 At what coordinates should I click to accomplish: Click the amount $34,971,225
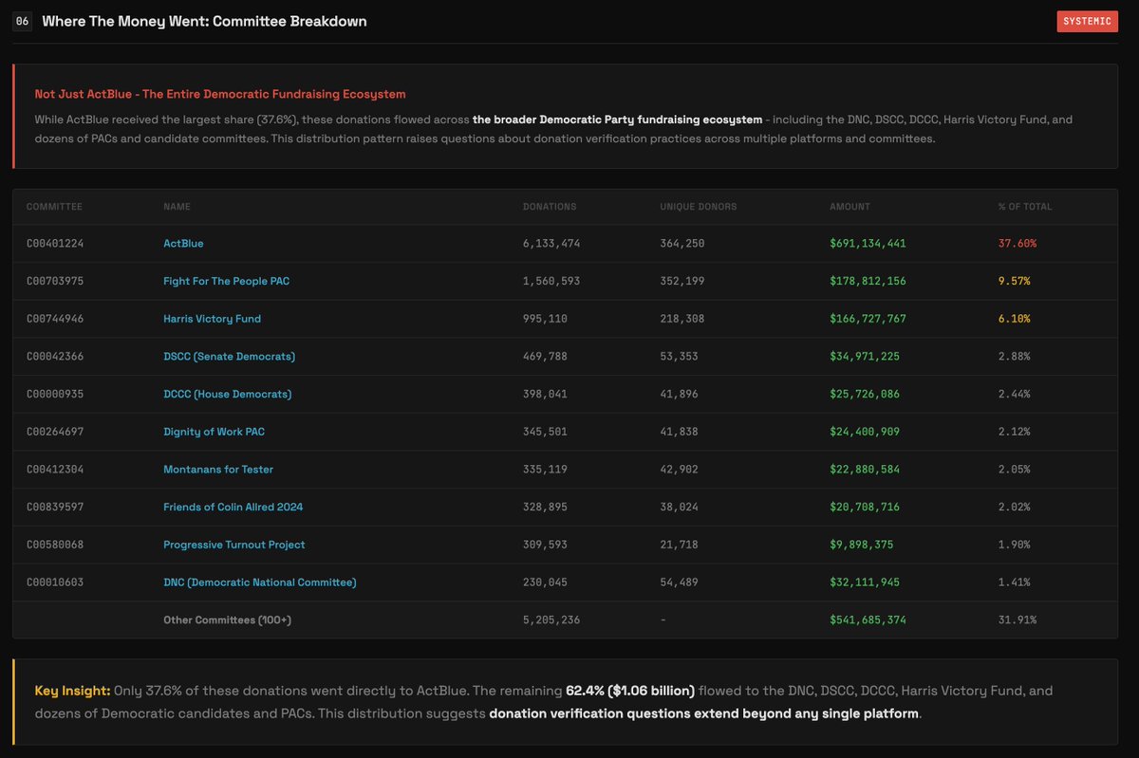click(x=865, y=357)
